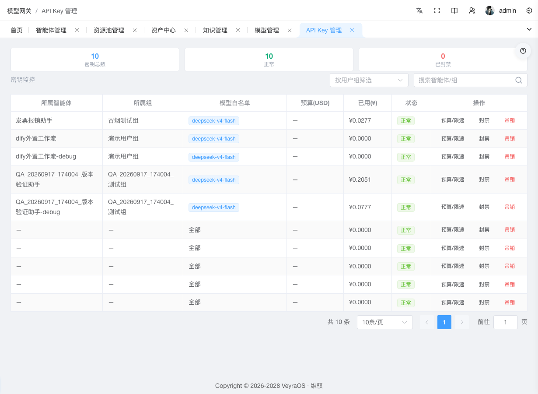This screenshot has height=394, width=538.
Task: Switch to the 知识管理 tab
Action: (x=215, y=30)
